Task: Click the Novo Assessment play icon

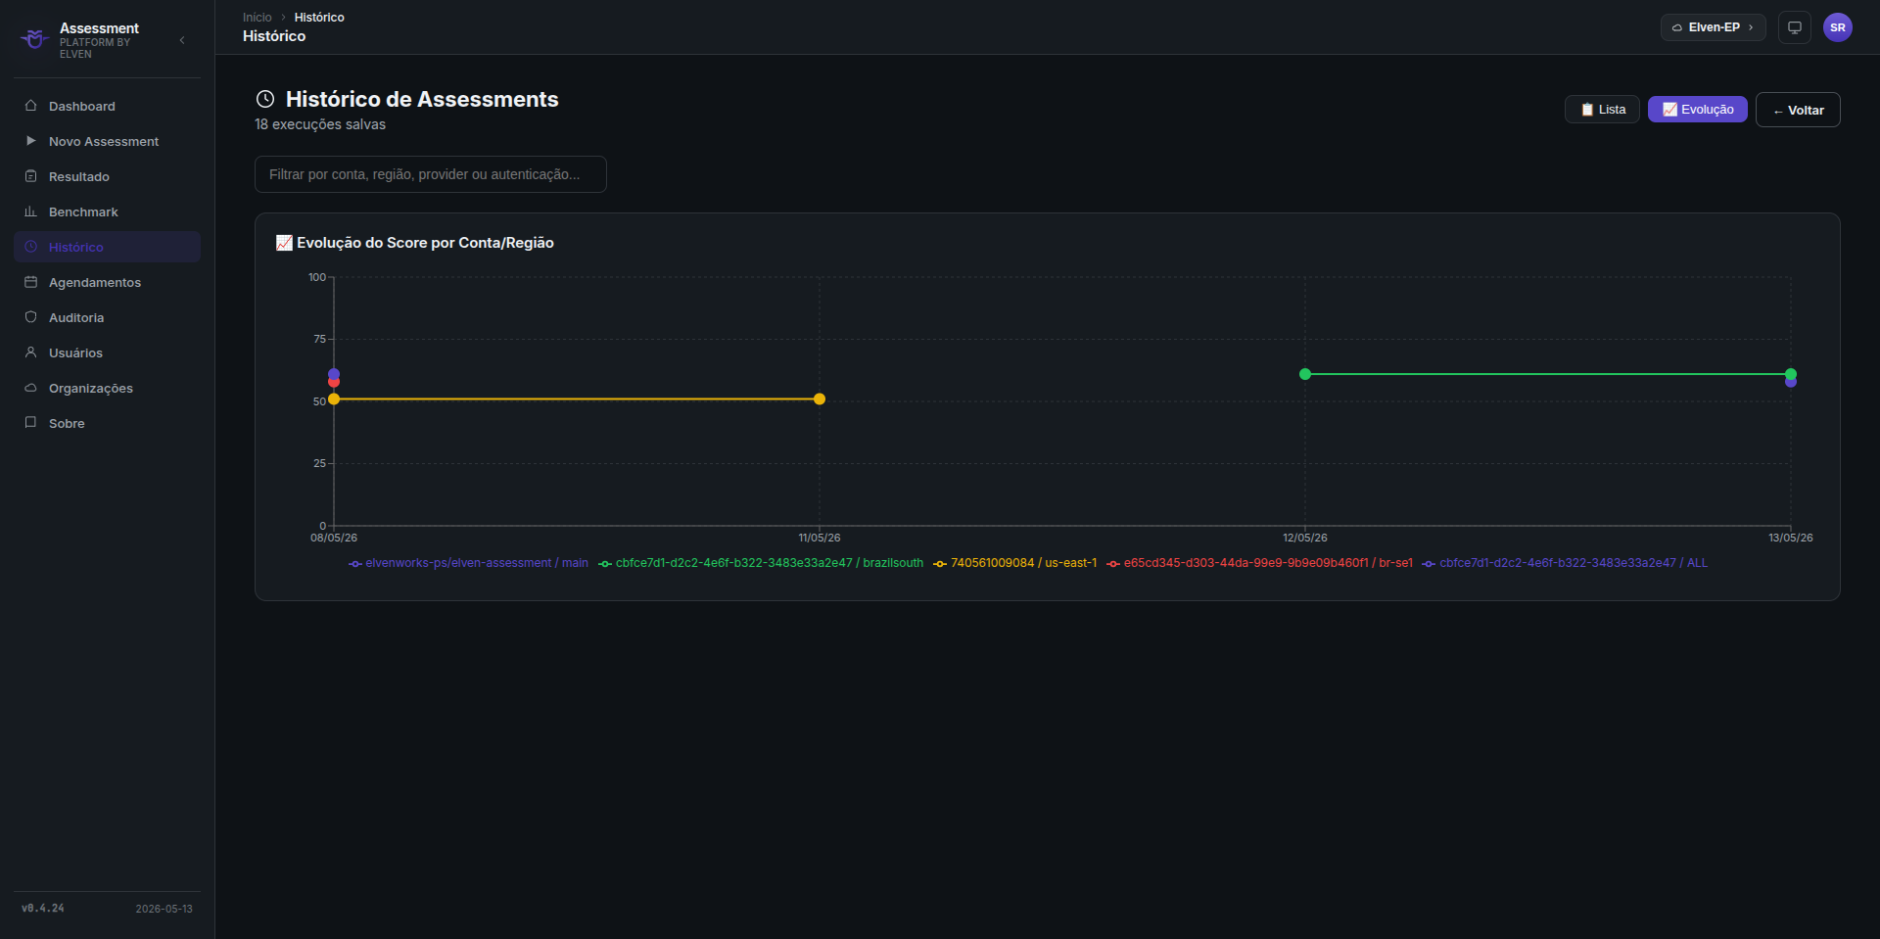Action: point(30,141)
